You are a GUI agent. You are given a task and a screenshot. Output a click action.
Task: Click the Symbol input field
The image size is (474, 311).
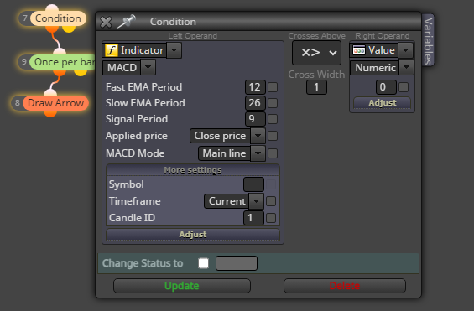coord(253,184)
